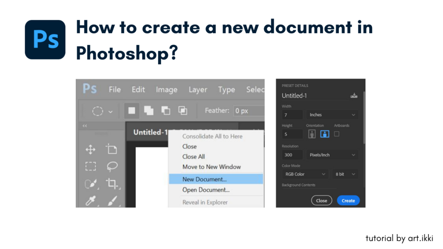Choose Consolidate All to Here
443x249 pixels.
point(212,136)
